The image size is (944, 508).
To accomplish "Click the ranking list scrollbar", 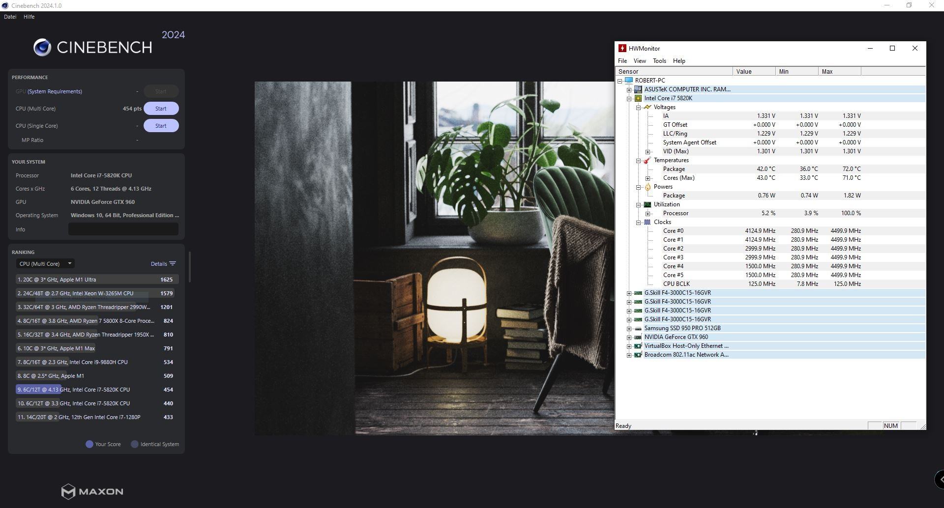I will (x=190, y=267).
